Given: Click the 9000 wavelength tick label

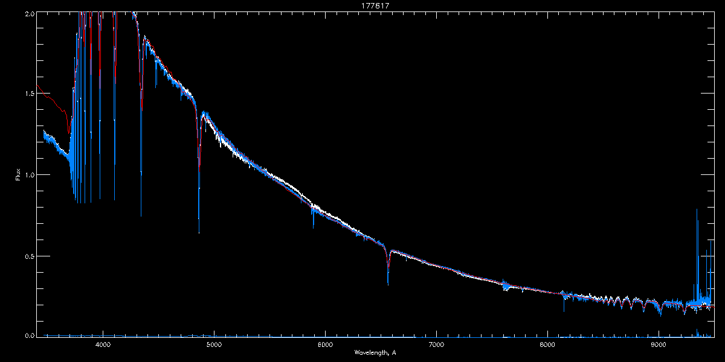Looking at the screenshot, I should pyautogui.click(x=659, y=345).
